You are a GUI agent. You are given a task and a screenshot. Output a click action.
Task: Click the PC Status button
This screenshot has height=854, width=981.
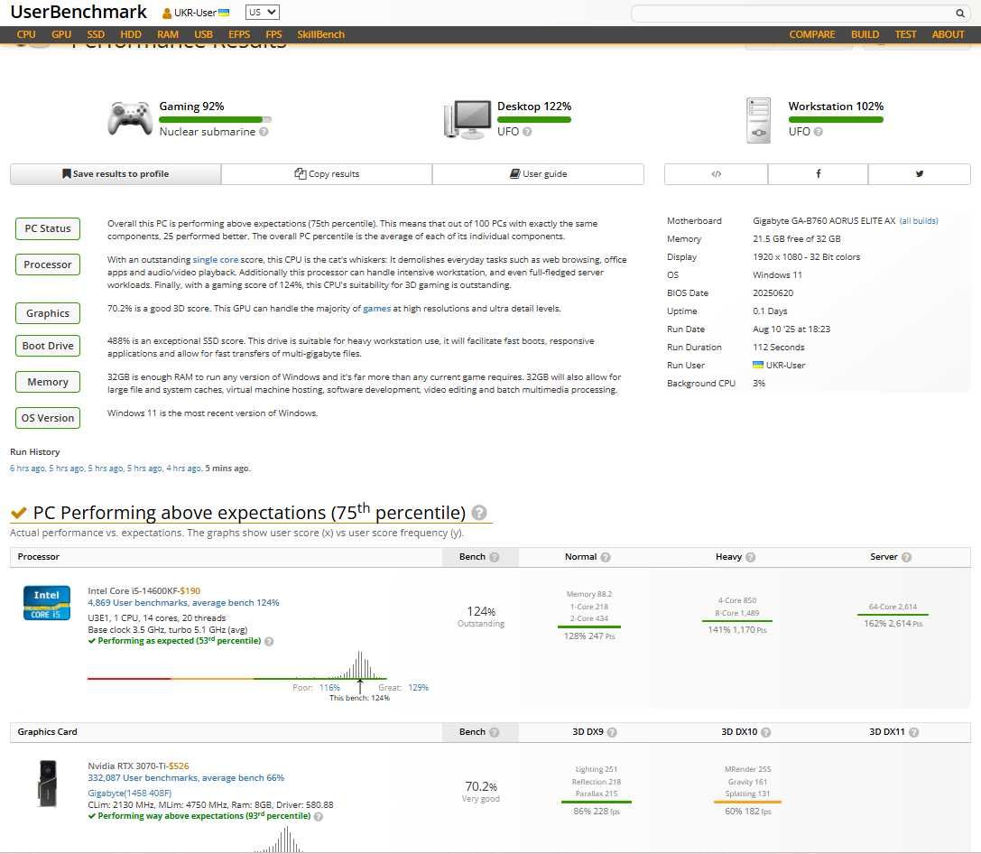point(48,228)
